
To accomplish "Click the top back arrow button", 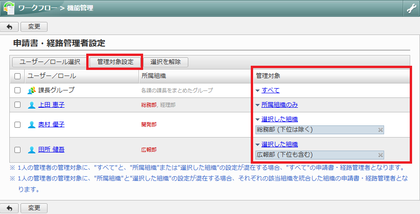I will coord(10,27).
